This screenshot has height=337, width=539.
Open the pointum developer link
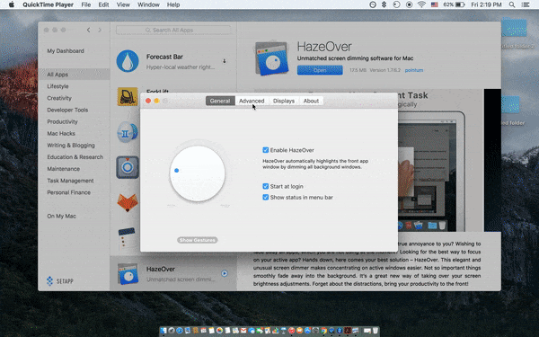414,70
